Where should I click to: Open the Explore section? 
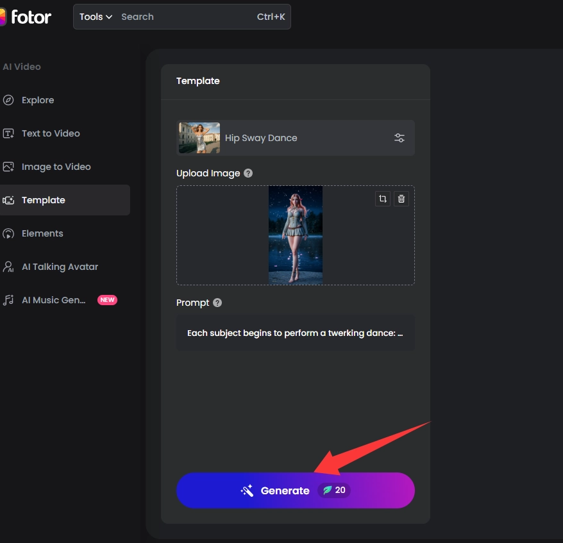[x=39, y=100]
